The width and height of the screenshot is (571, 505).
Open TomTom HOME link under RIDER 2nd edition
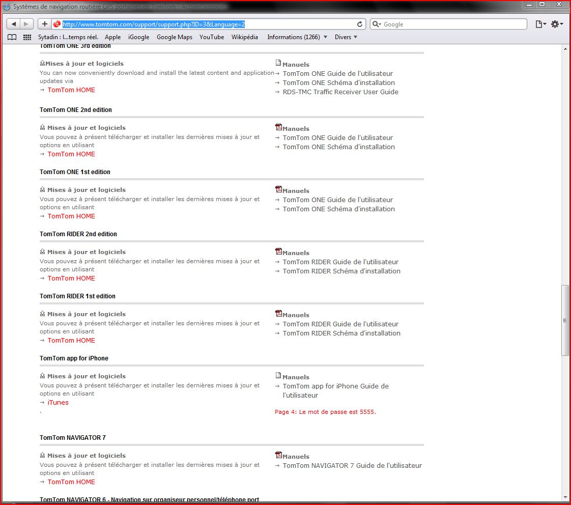71,278
